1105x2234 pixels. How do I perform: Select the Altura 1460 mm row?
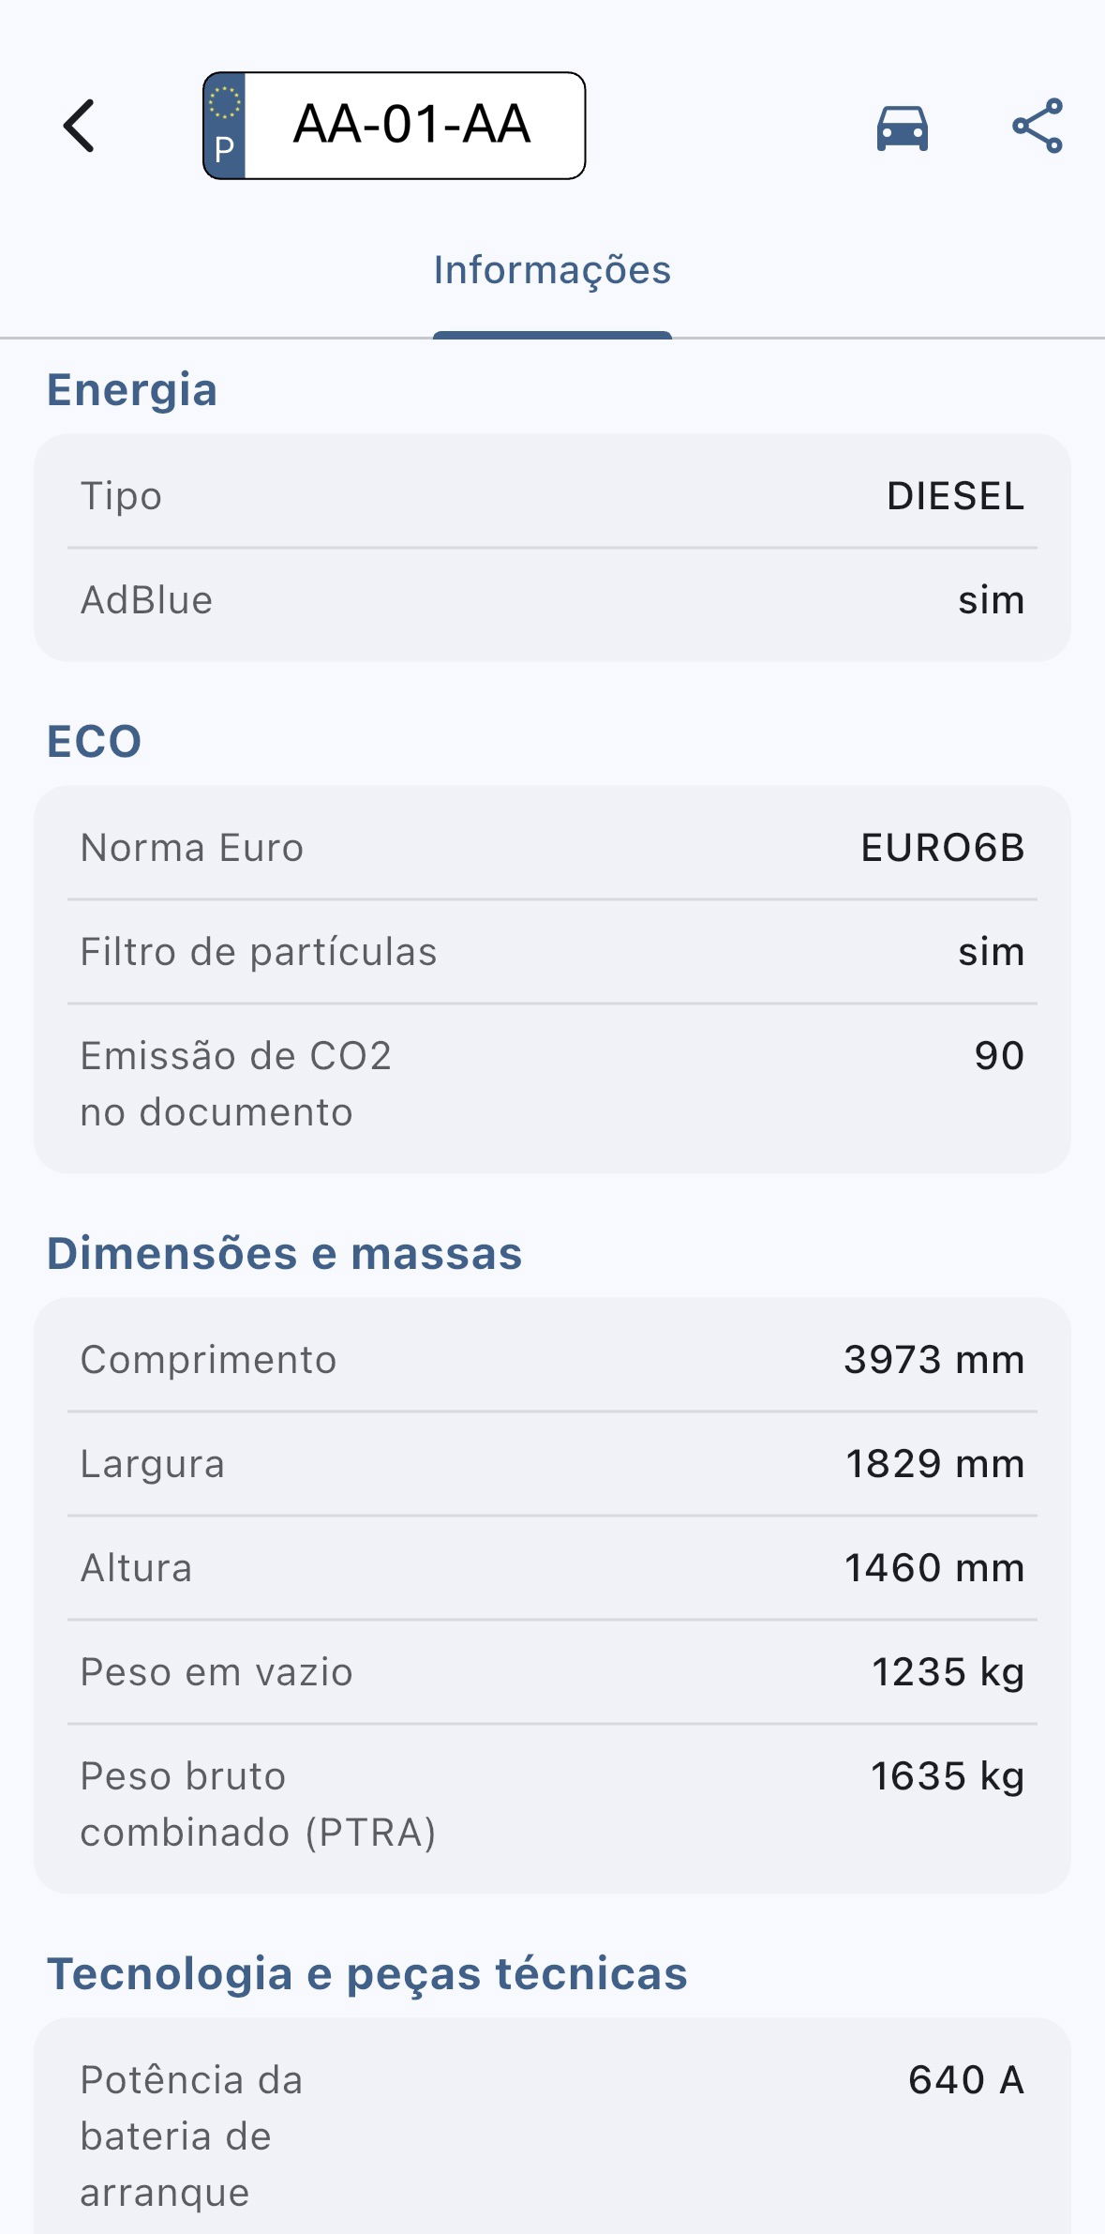click(x=552, y=1568)
